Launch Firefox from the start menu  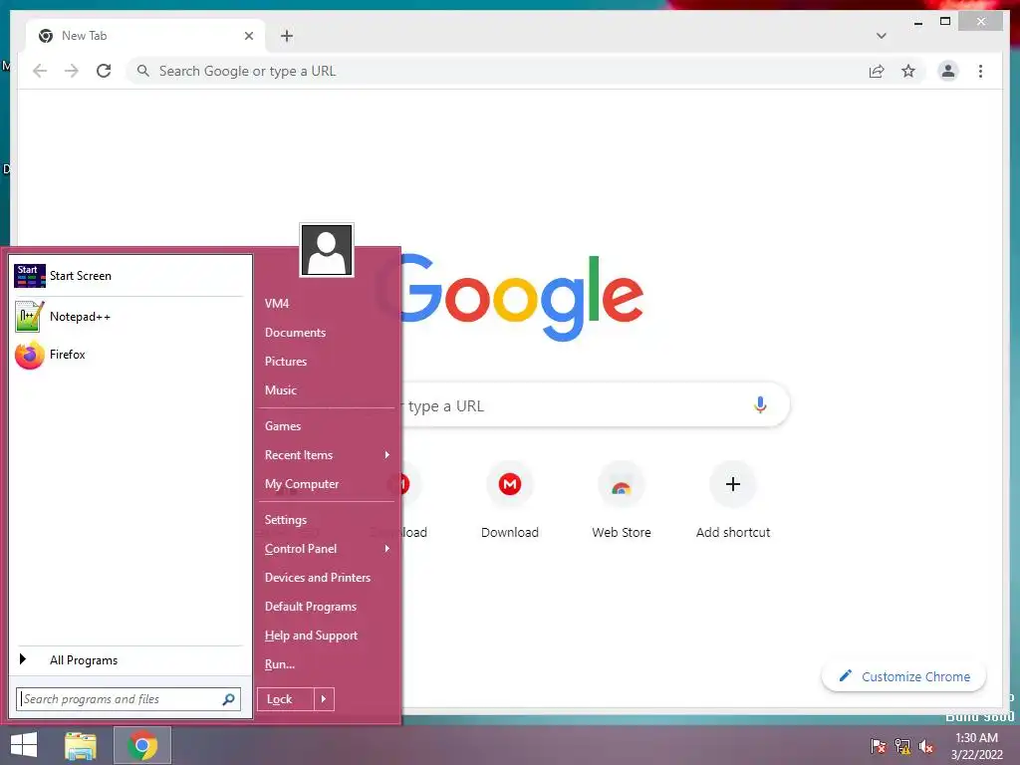(129, 355)
